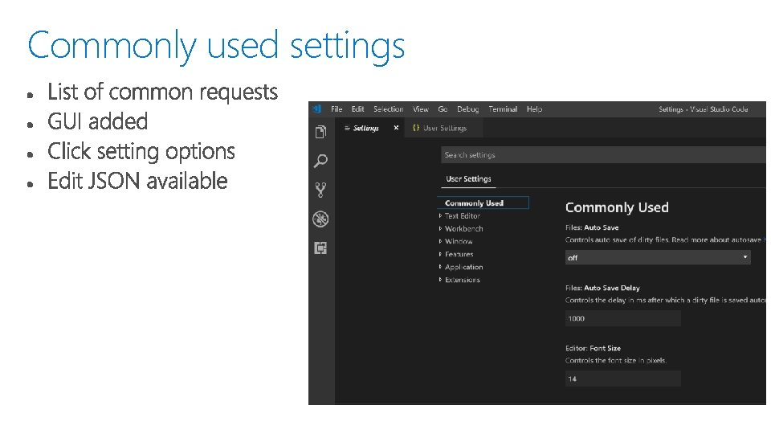Open the Help menu

point(534,109)
